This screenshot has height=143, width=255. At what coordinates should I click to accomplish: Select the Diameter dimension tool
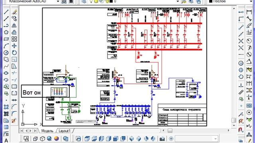point(249,54)
